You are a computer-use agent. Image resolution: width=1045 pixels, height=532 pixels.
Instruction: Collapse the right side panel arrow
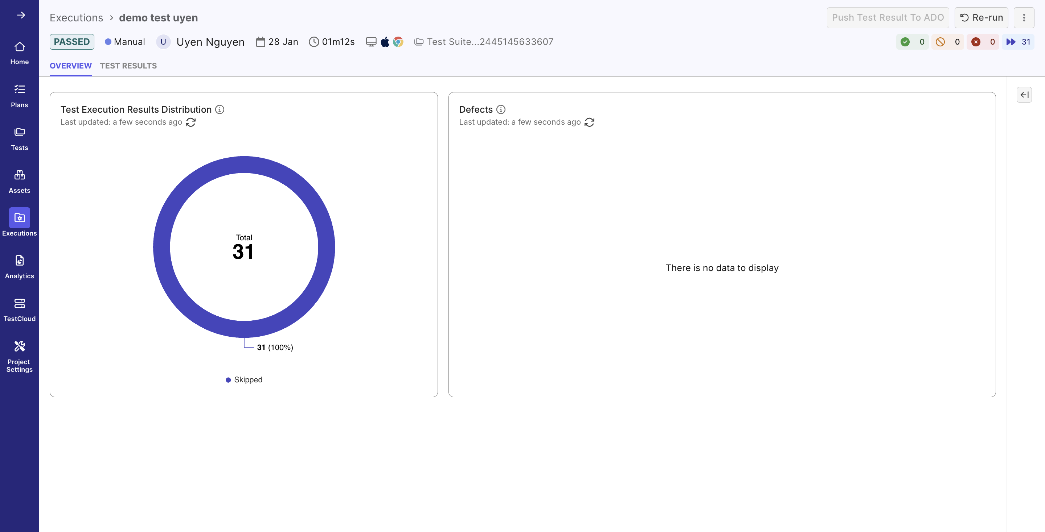pos(1024,95)
